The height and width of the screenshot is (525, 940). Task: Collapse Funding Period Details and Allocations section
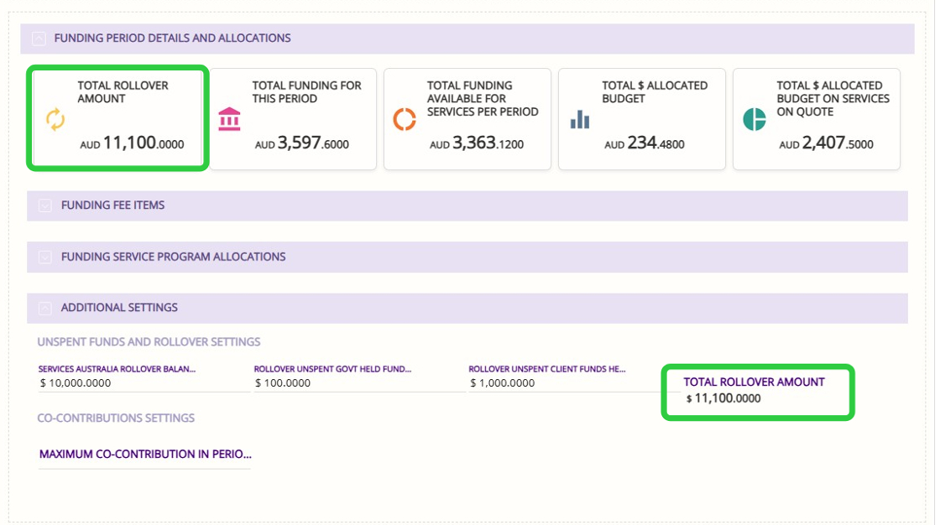pyautogui.click(x=39, y=38)
